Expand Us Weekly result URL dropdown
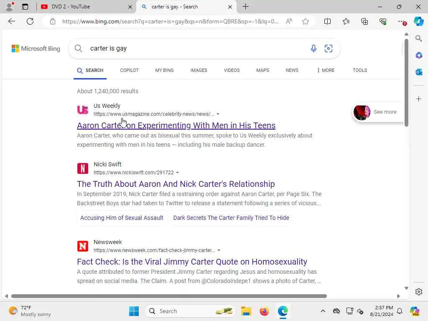This screenshot has width=428, height=321. point(218,114)
